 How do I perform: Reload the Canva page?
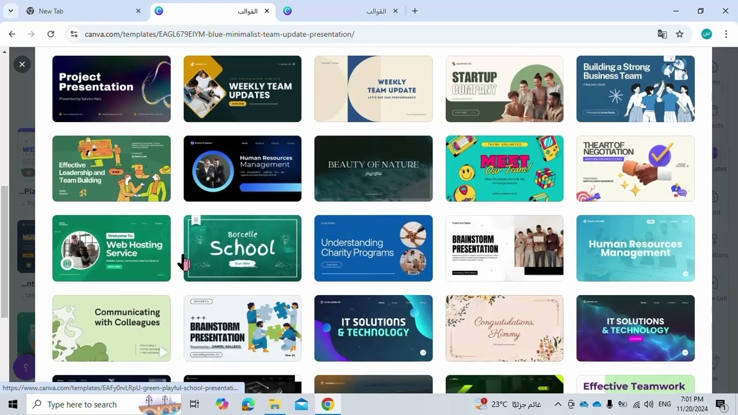[x=51, y=34]
